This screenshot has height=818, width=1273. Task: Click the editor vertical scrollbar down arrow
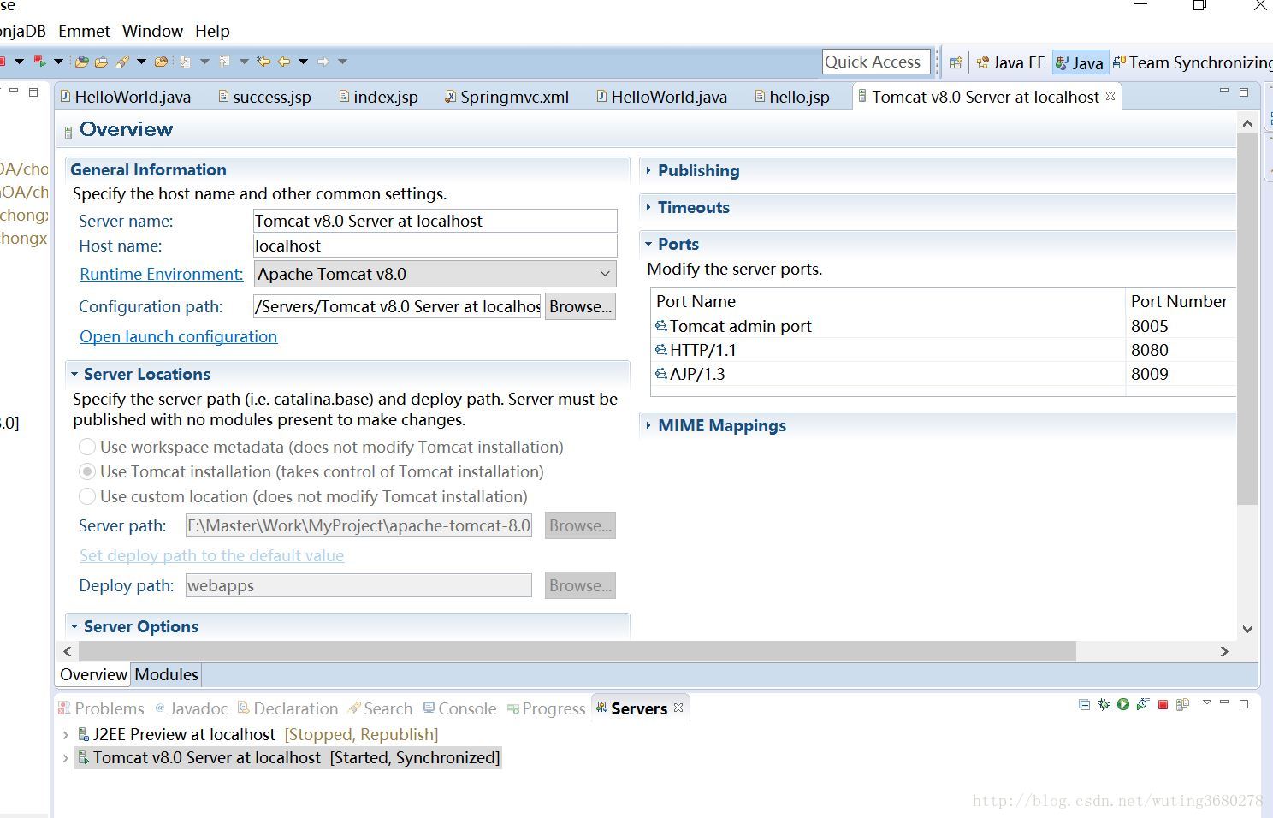pyautogui.click(x=1247, y=629)
